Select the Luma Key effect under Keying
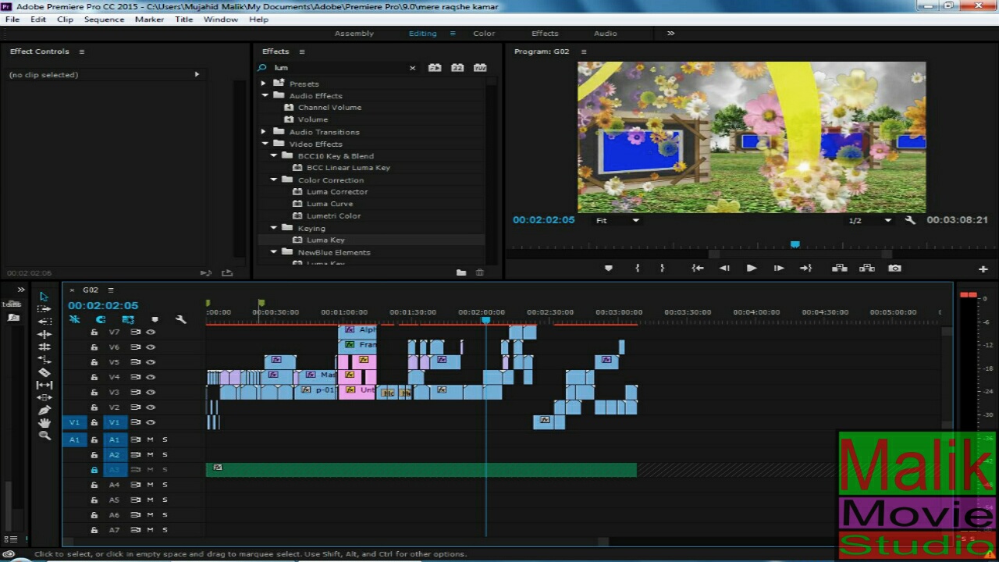Image resolution: width=999 pixels, height=562 pixels. coord(325,240)
